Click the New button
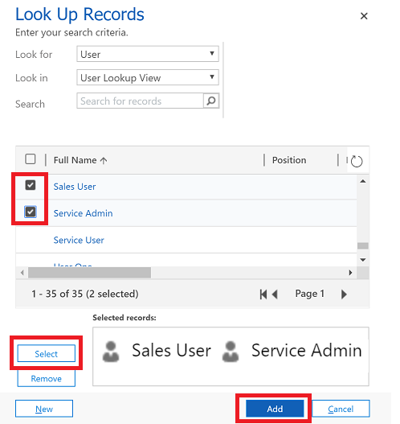400x424 pixels. pyautogui.click(x=44, y=409)
